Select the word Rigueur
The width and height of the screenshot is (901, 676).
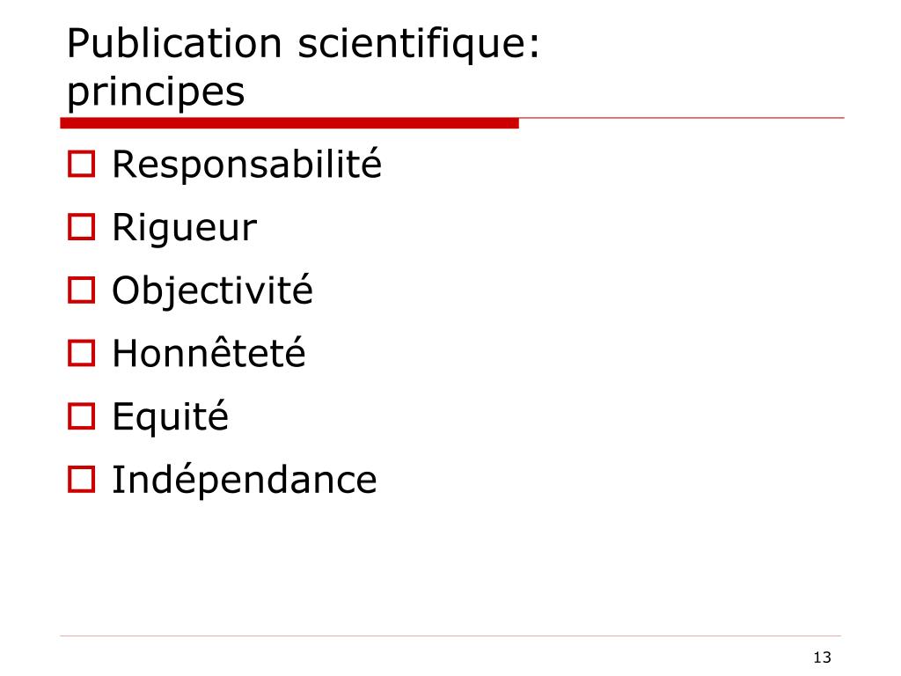pyautogui.click(x=185, y=229)
